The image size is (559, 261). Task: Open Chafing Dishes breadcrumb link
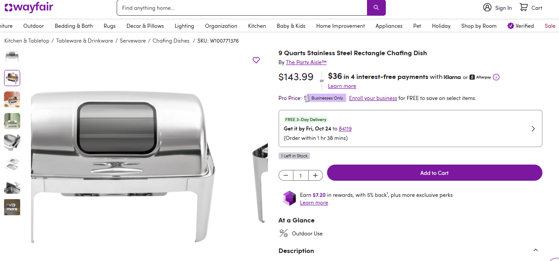(x=171, y=41)
